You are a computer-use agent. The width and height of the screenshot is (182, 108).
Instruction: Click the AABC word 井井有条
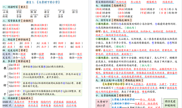point(46,106)
